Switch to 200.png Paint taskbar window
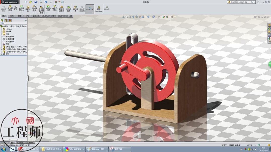The image size is (271, 152). (x=97, y=149)
